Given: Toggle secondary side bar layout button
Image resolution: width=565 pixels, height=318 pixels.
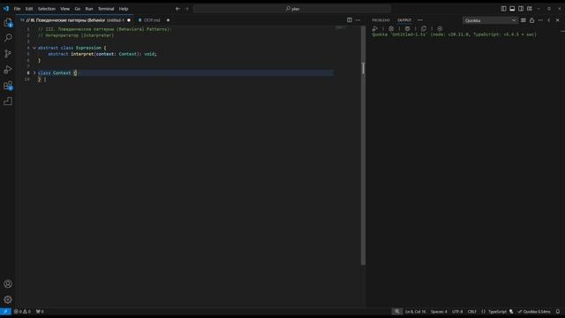Looking at the screenshot, I should point(521,9).
